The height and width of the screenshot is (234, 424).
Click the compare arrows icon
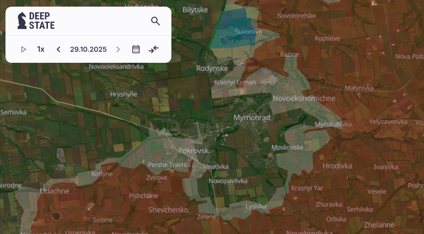click(154, 49)
